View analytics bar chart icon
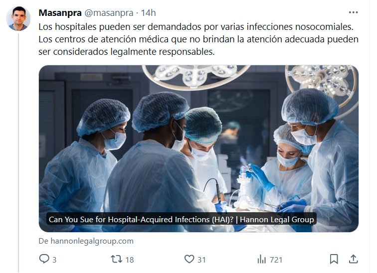 click(262, 260)
